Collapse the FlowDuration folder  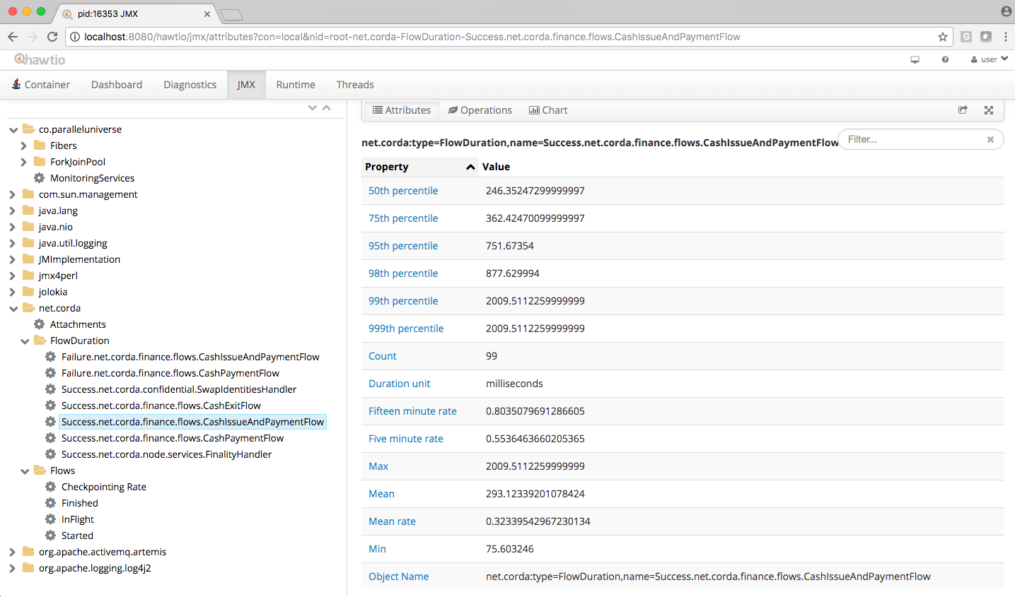coord(25,341)
